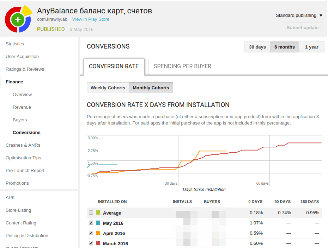This screenshot has height=248, width=328.
Task: Select Monthly Cohorts view
Action: (x=151, y=88)
